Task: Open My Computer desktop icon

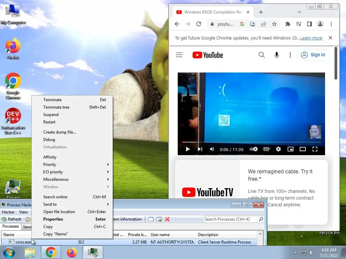Action: click(x=13, y=13)
